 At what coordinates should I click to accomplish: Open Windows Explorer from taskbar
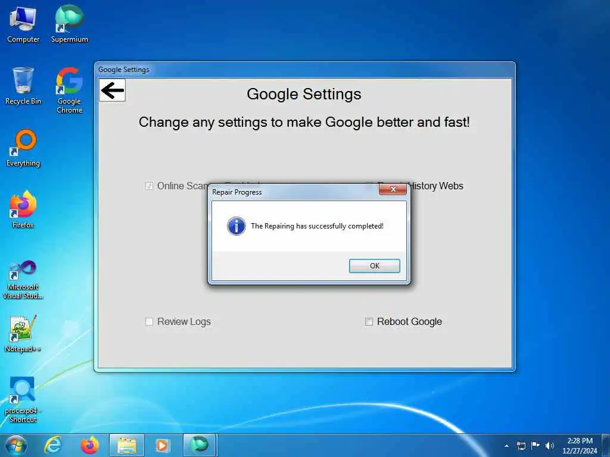(x=127, y=445)
